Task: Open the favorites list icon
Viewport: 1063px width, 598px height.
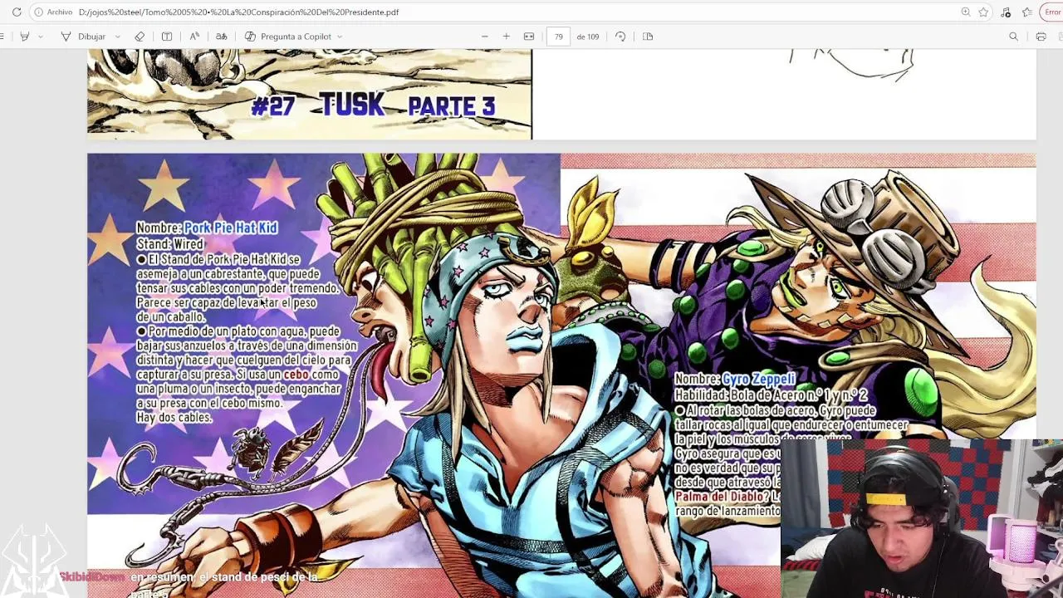Action: [1027, 12]
